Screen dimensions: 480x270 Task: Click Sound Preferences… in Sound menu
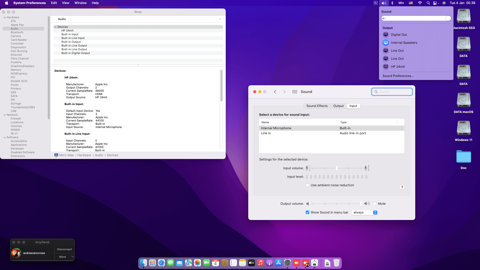click(398, 76)
